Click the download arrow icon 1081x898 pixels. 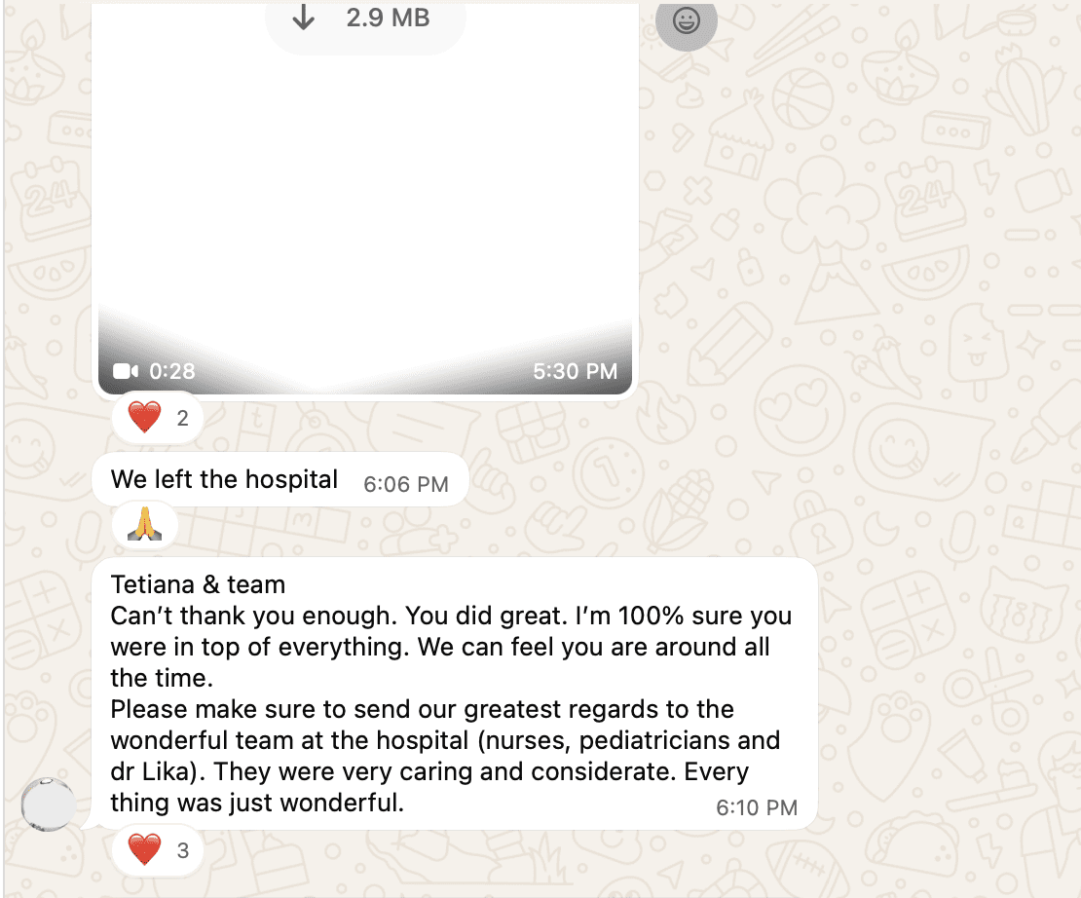[x=303, y=18]
